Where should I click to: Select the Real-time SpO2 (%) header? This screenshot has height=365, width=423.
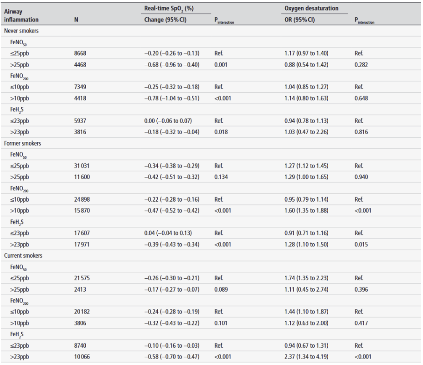pos(165,9)
